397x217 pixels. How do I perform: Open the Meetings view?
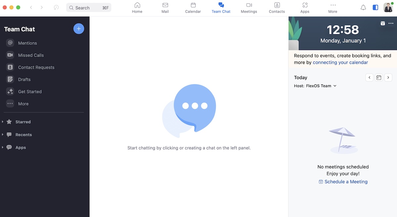pos(249,7)
